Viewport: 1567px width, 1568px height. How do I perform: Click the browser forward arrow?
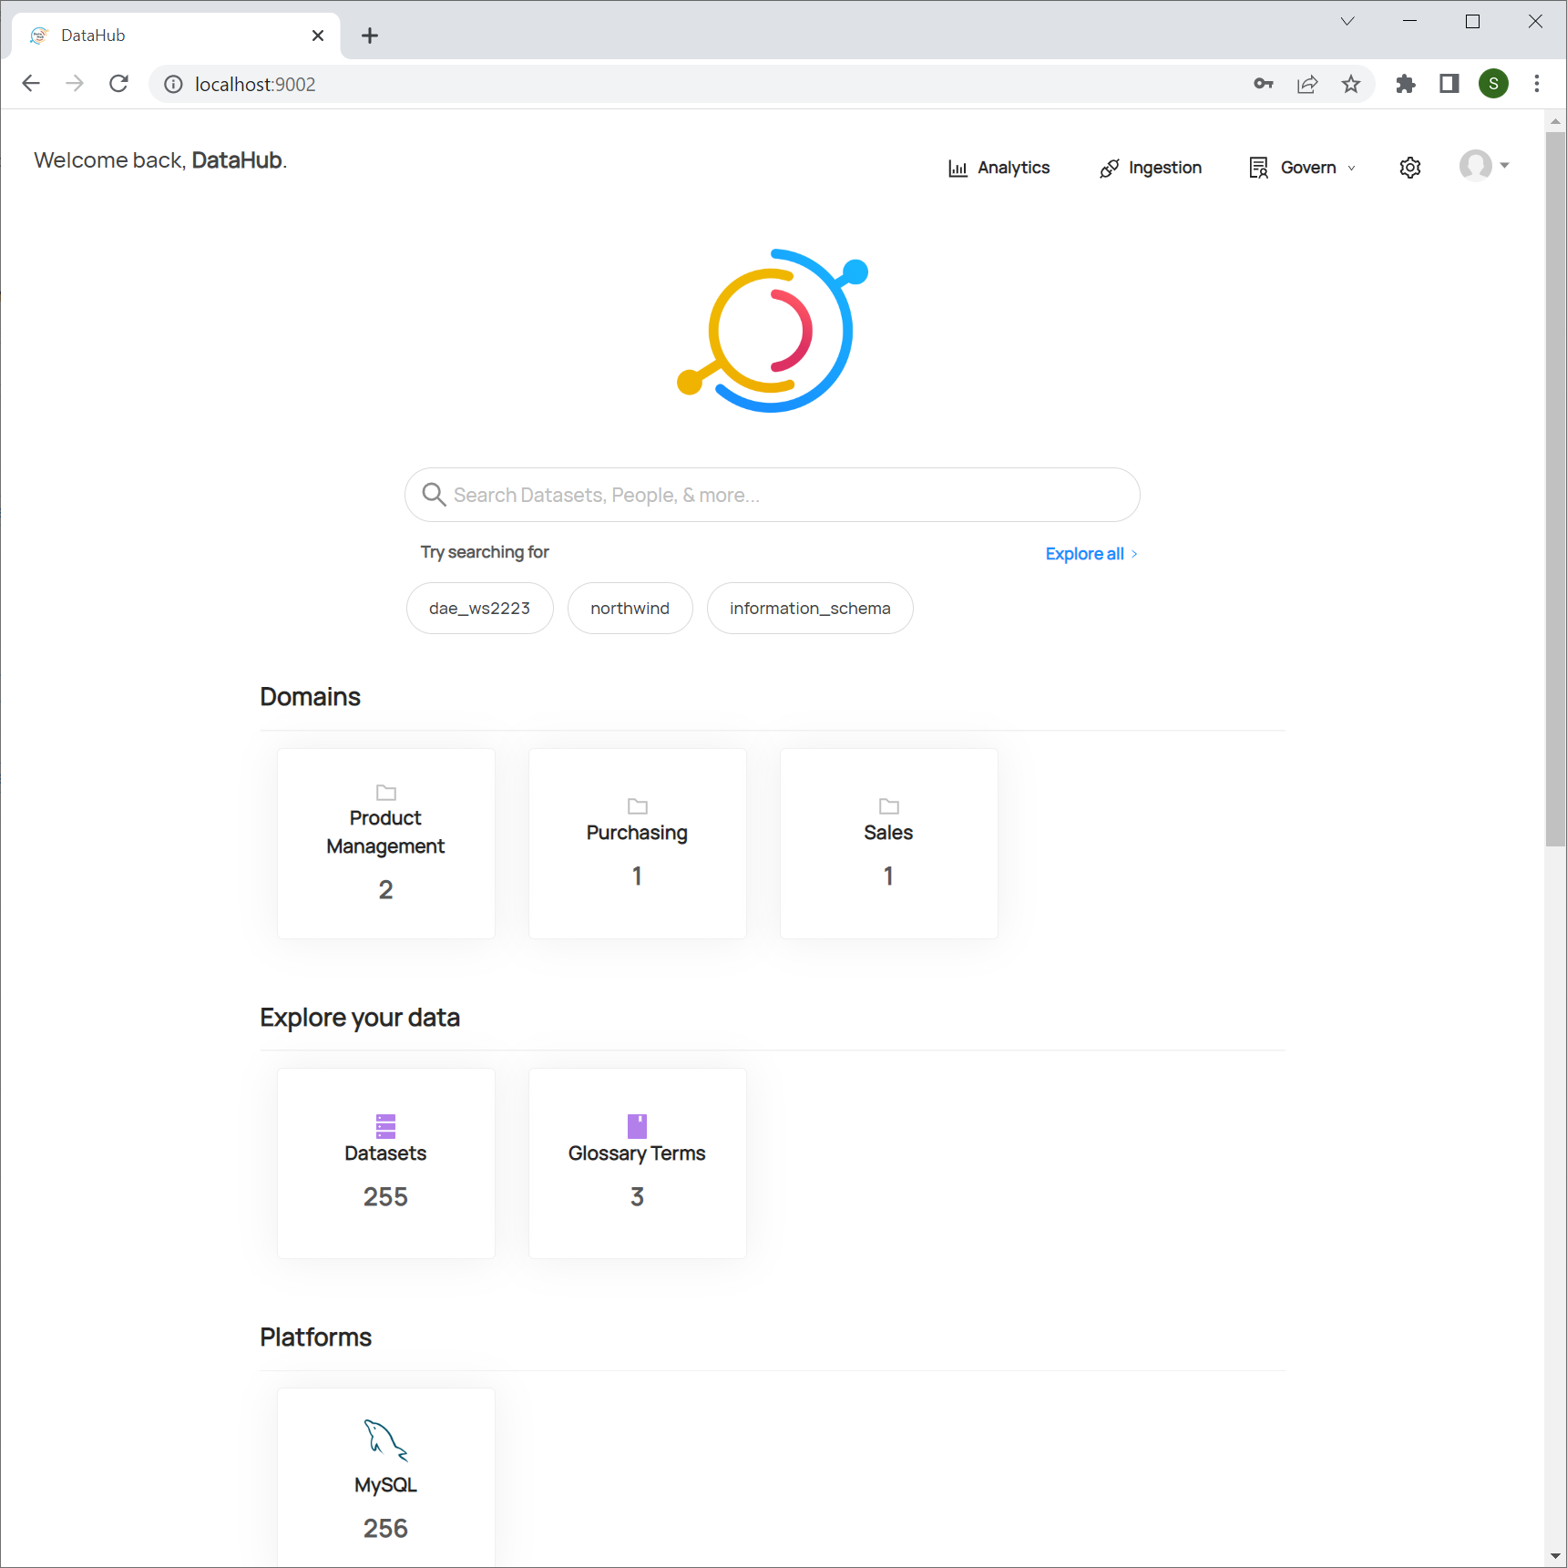(x=75, y=84)
